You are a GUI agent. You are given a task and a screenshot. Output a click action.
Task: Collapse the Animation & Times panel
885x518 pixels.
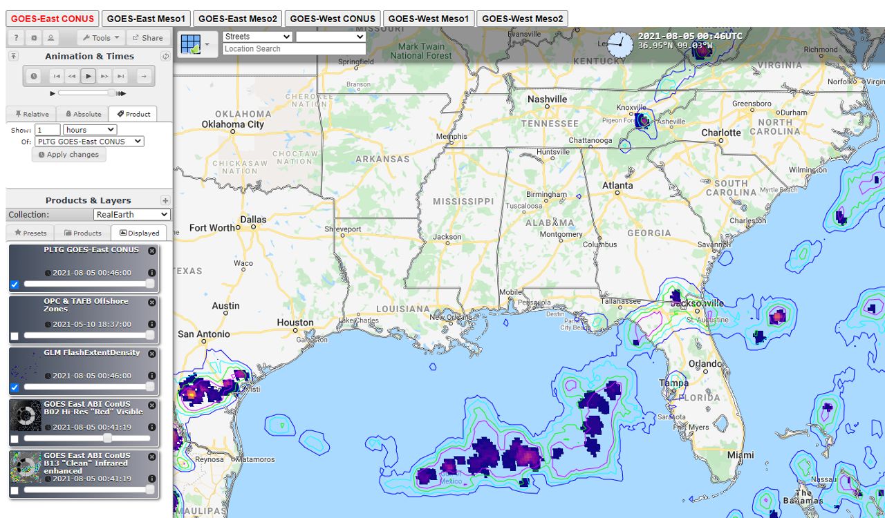tap(14, 56)
